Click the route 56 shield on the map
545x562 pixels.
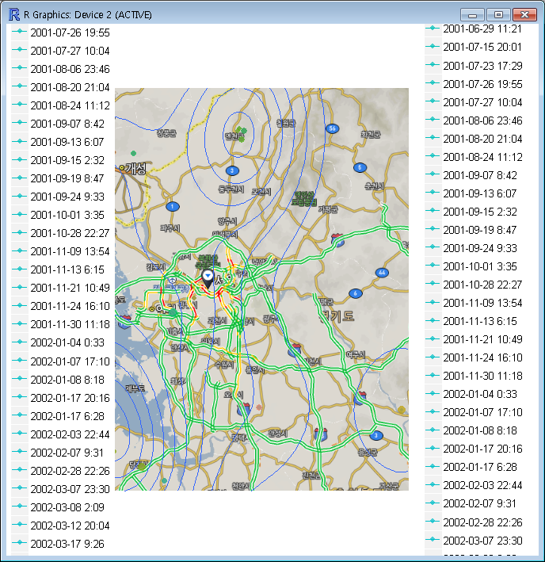pyautogui.click(x=332, y=128)
